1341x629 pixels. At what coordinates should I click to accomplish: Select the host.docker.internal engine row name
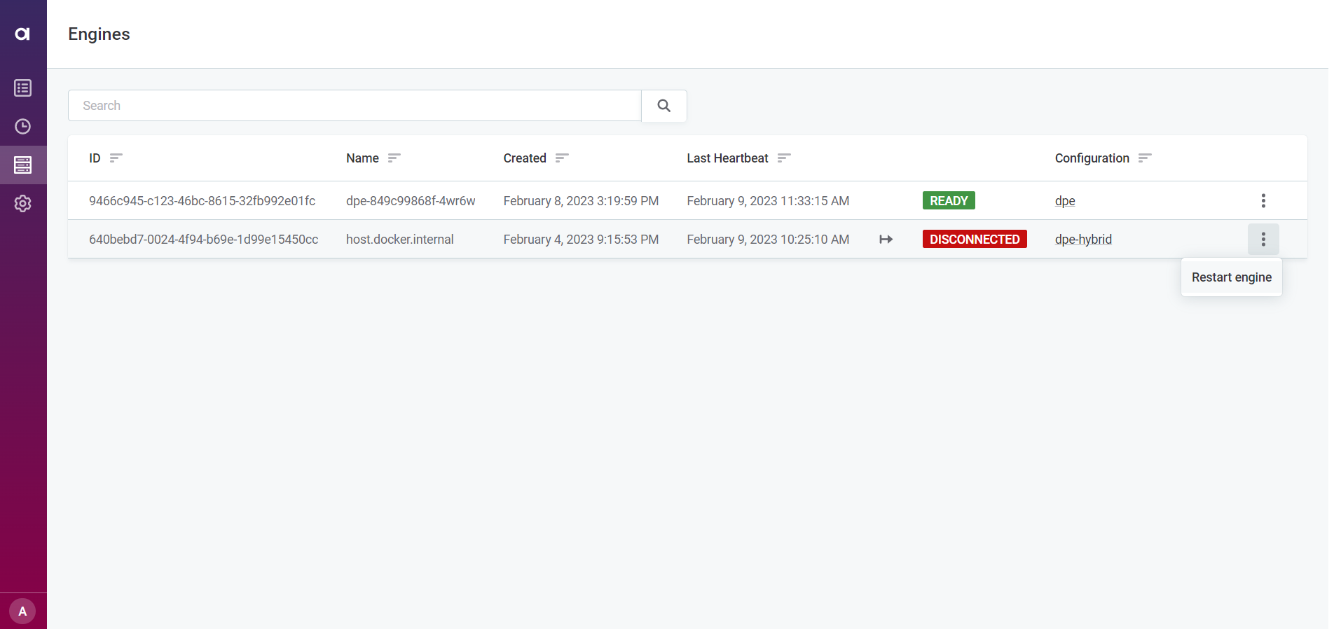[x=399, y=240]
